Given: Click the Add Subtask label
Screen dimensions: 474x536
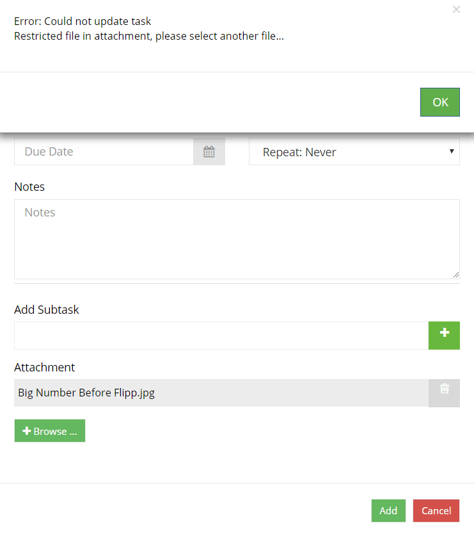Looking at the screenshot, I should [x=47, y=309].
